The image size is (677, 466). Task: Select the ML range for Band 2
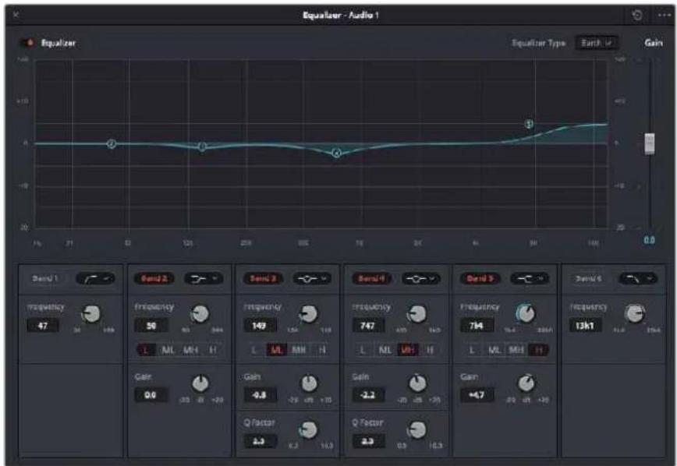pos(168,350)
